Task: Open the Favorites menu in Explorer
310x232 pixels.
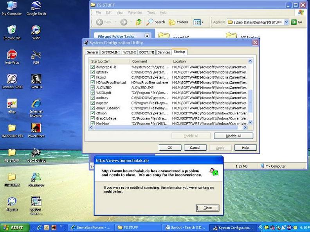Action: coord(135,12)
